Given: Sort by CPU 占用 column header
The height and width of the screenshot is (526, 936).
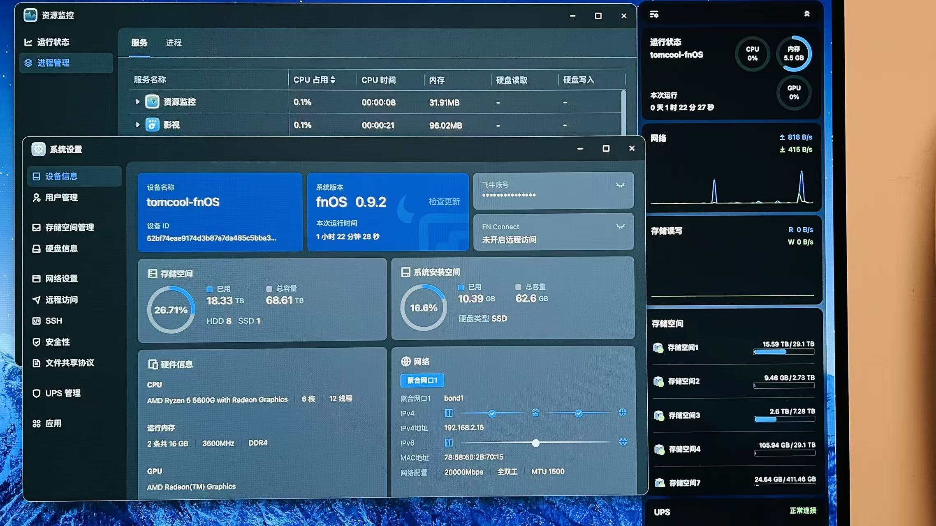Looking at the screenshot, I should click(x=314, y=80).
